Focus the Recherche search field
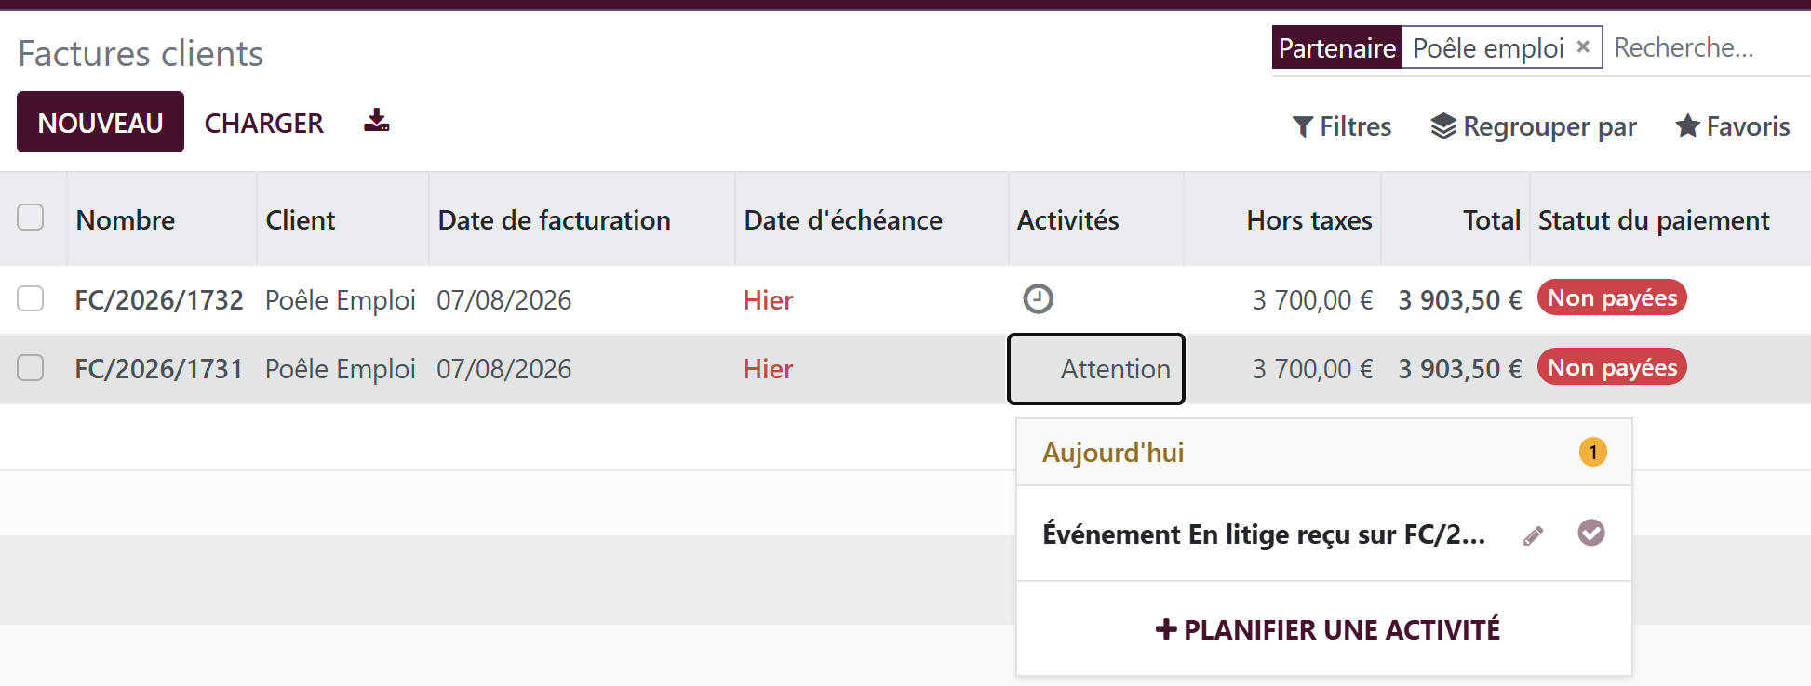The image size is (1811, 686). coord(1708,47)
